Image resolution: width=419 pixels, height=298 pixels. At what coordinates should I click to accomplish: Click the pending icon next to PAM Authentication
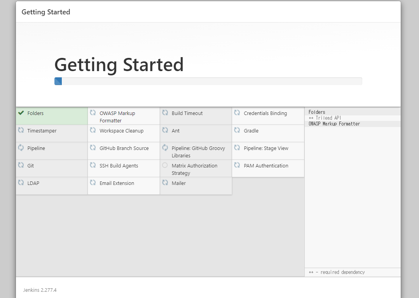pyautogui.click(x=237, y=165)
